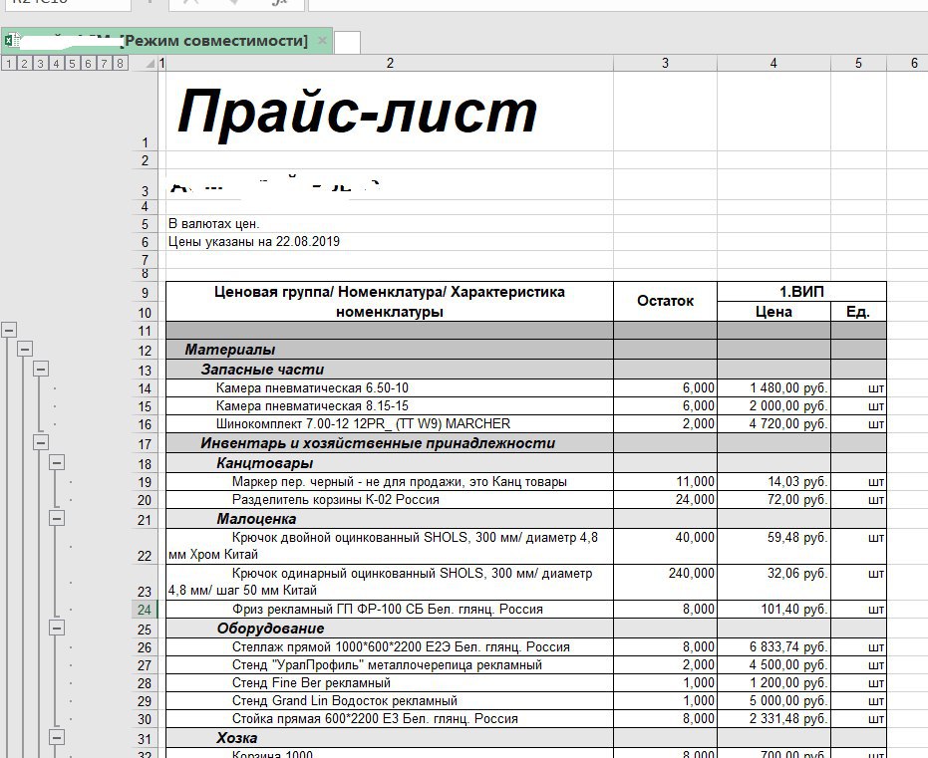Select the Шинокомплект 7.00-12 MARCHER cell
The image size is (928, 758).
click(x=390, y=424)
